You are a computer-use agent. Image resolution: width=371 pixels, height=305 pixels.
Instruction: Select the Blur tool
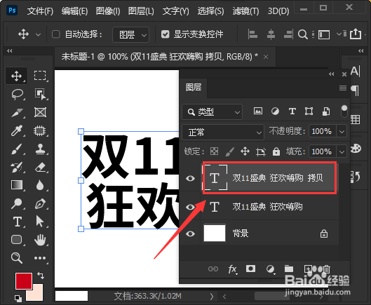tap(40, 185)
